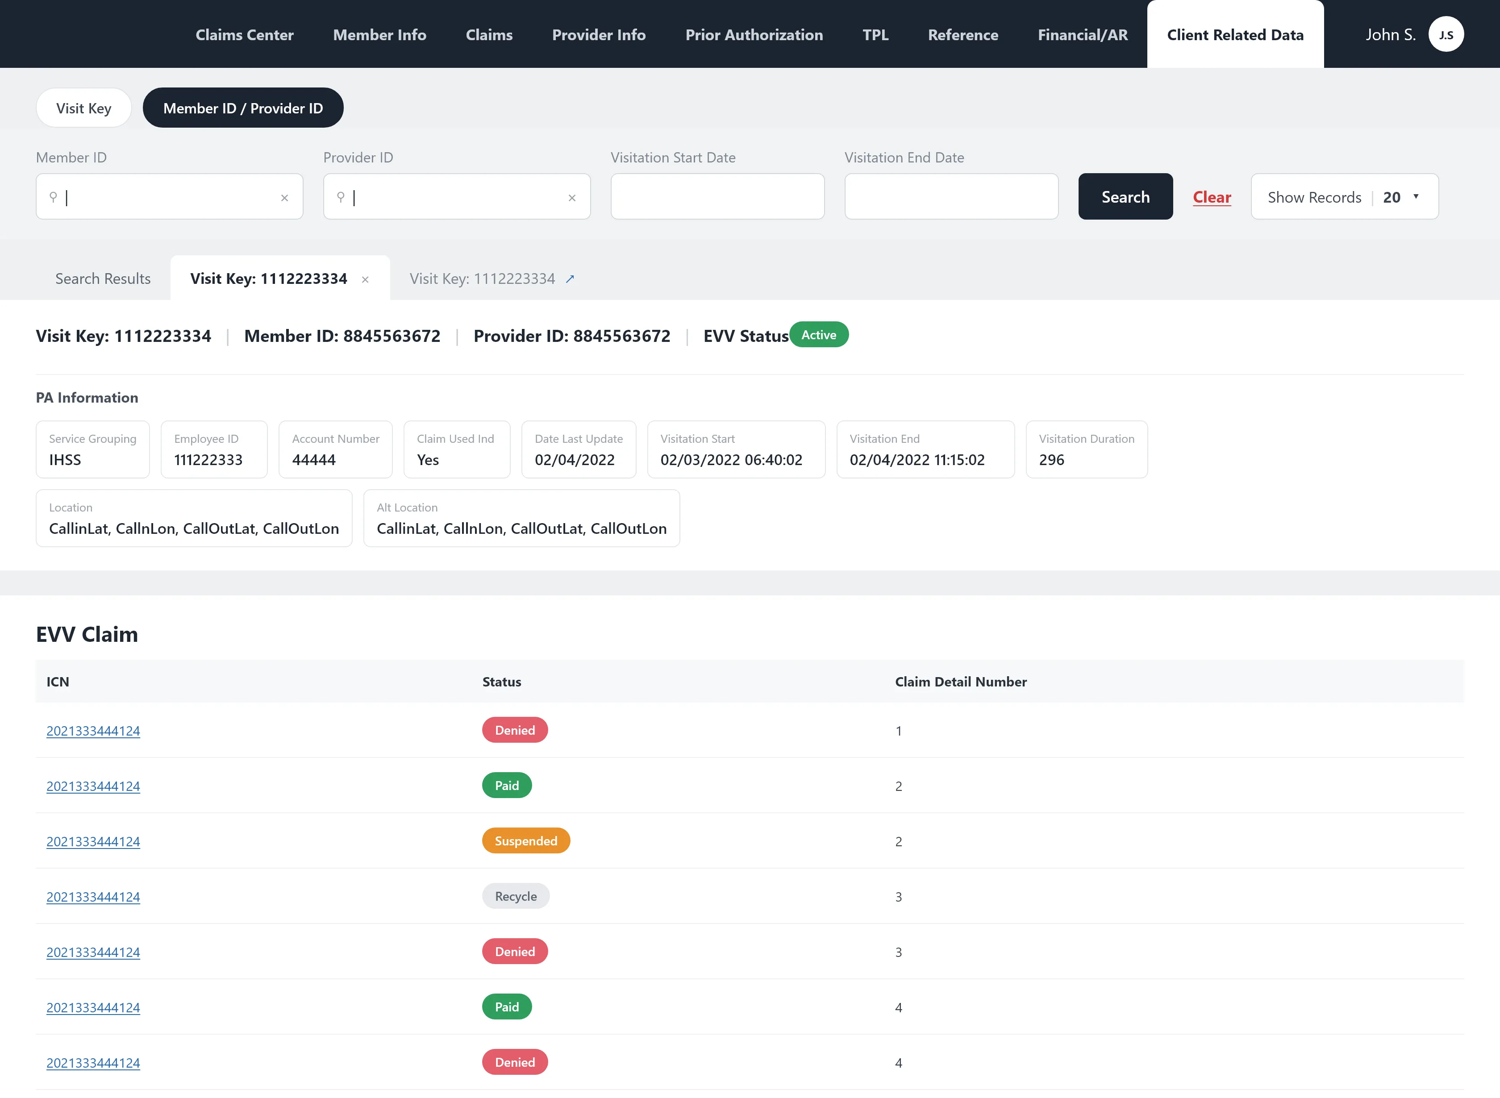
Task: Open the Financial/AR menu
Action: tap(1083, 34)
